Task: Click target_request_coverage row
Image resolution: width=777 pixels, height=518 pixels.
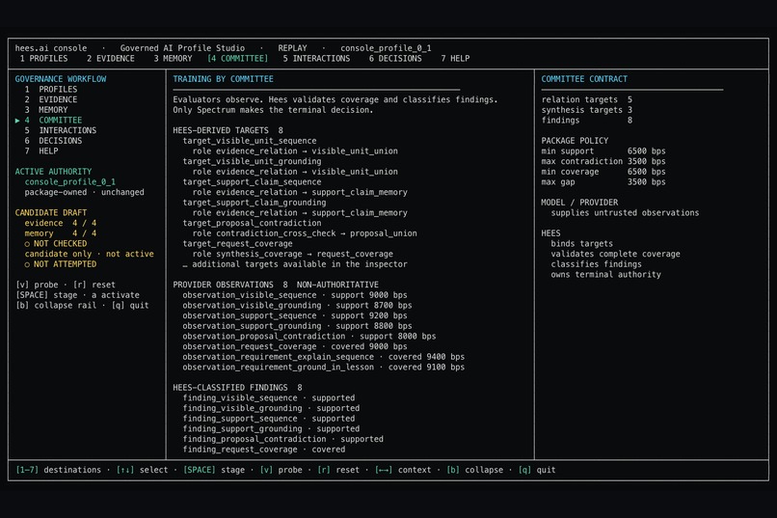Action: [x=237, y=244]
